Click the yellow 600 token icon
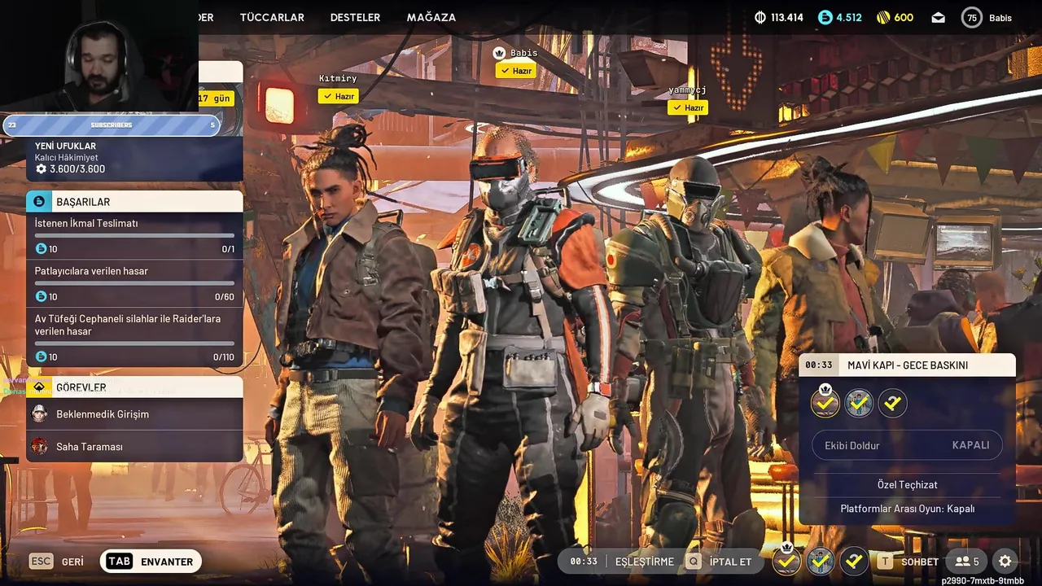 coord(883,17)
